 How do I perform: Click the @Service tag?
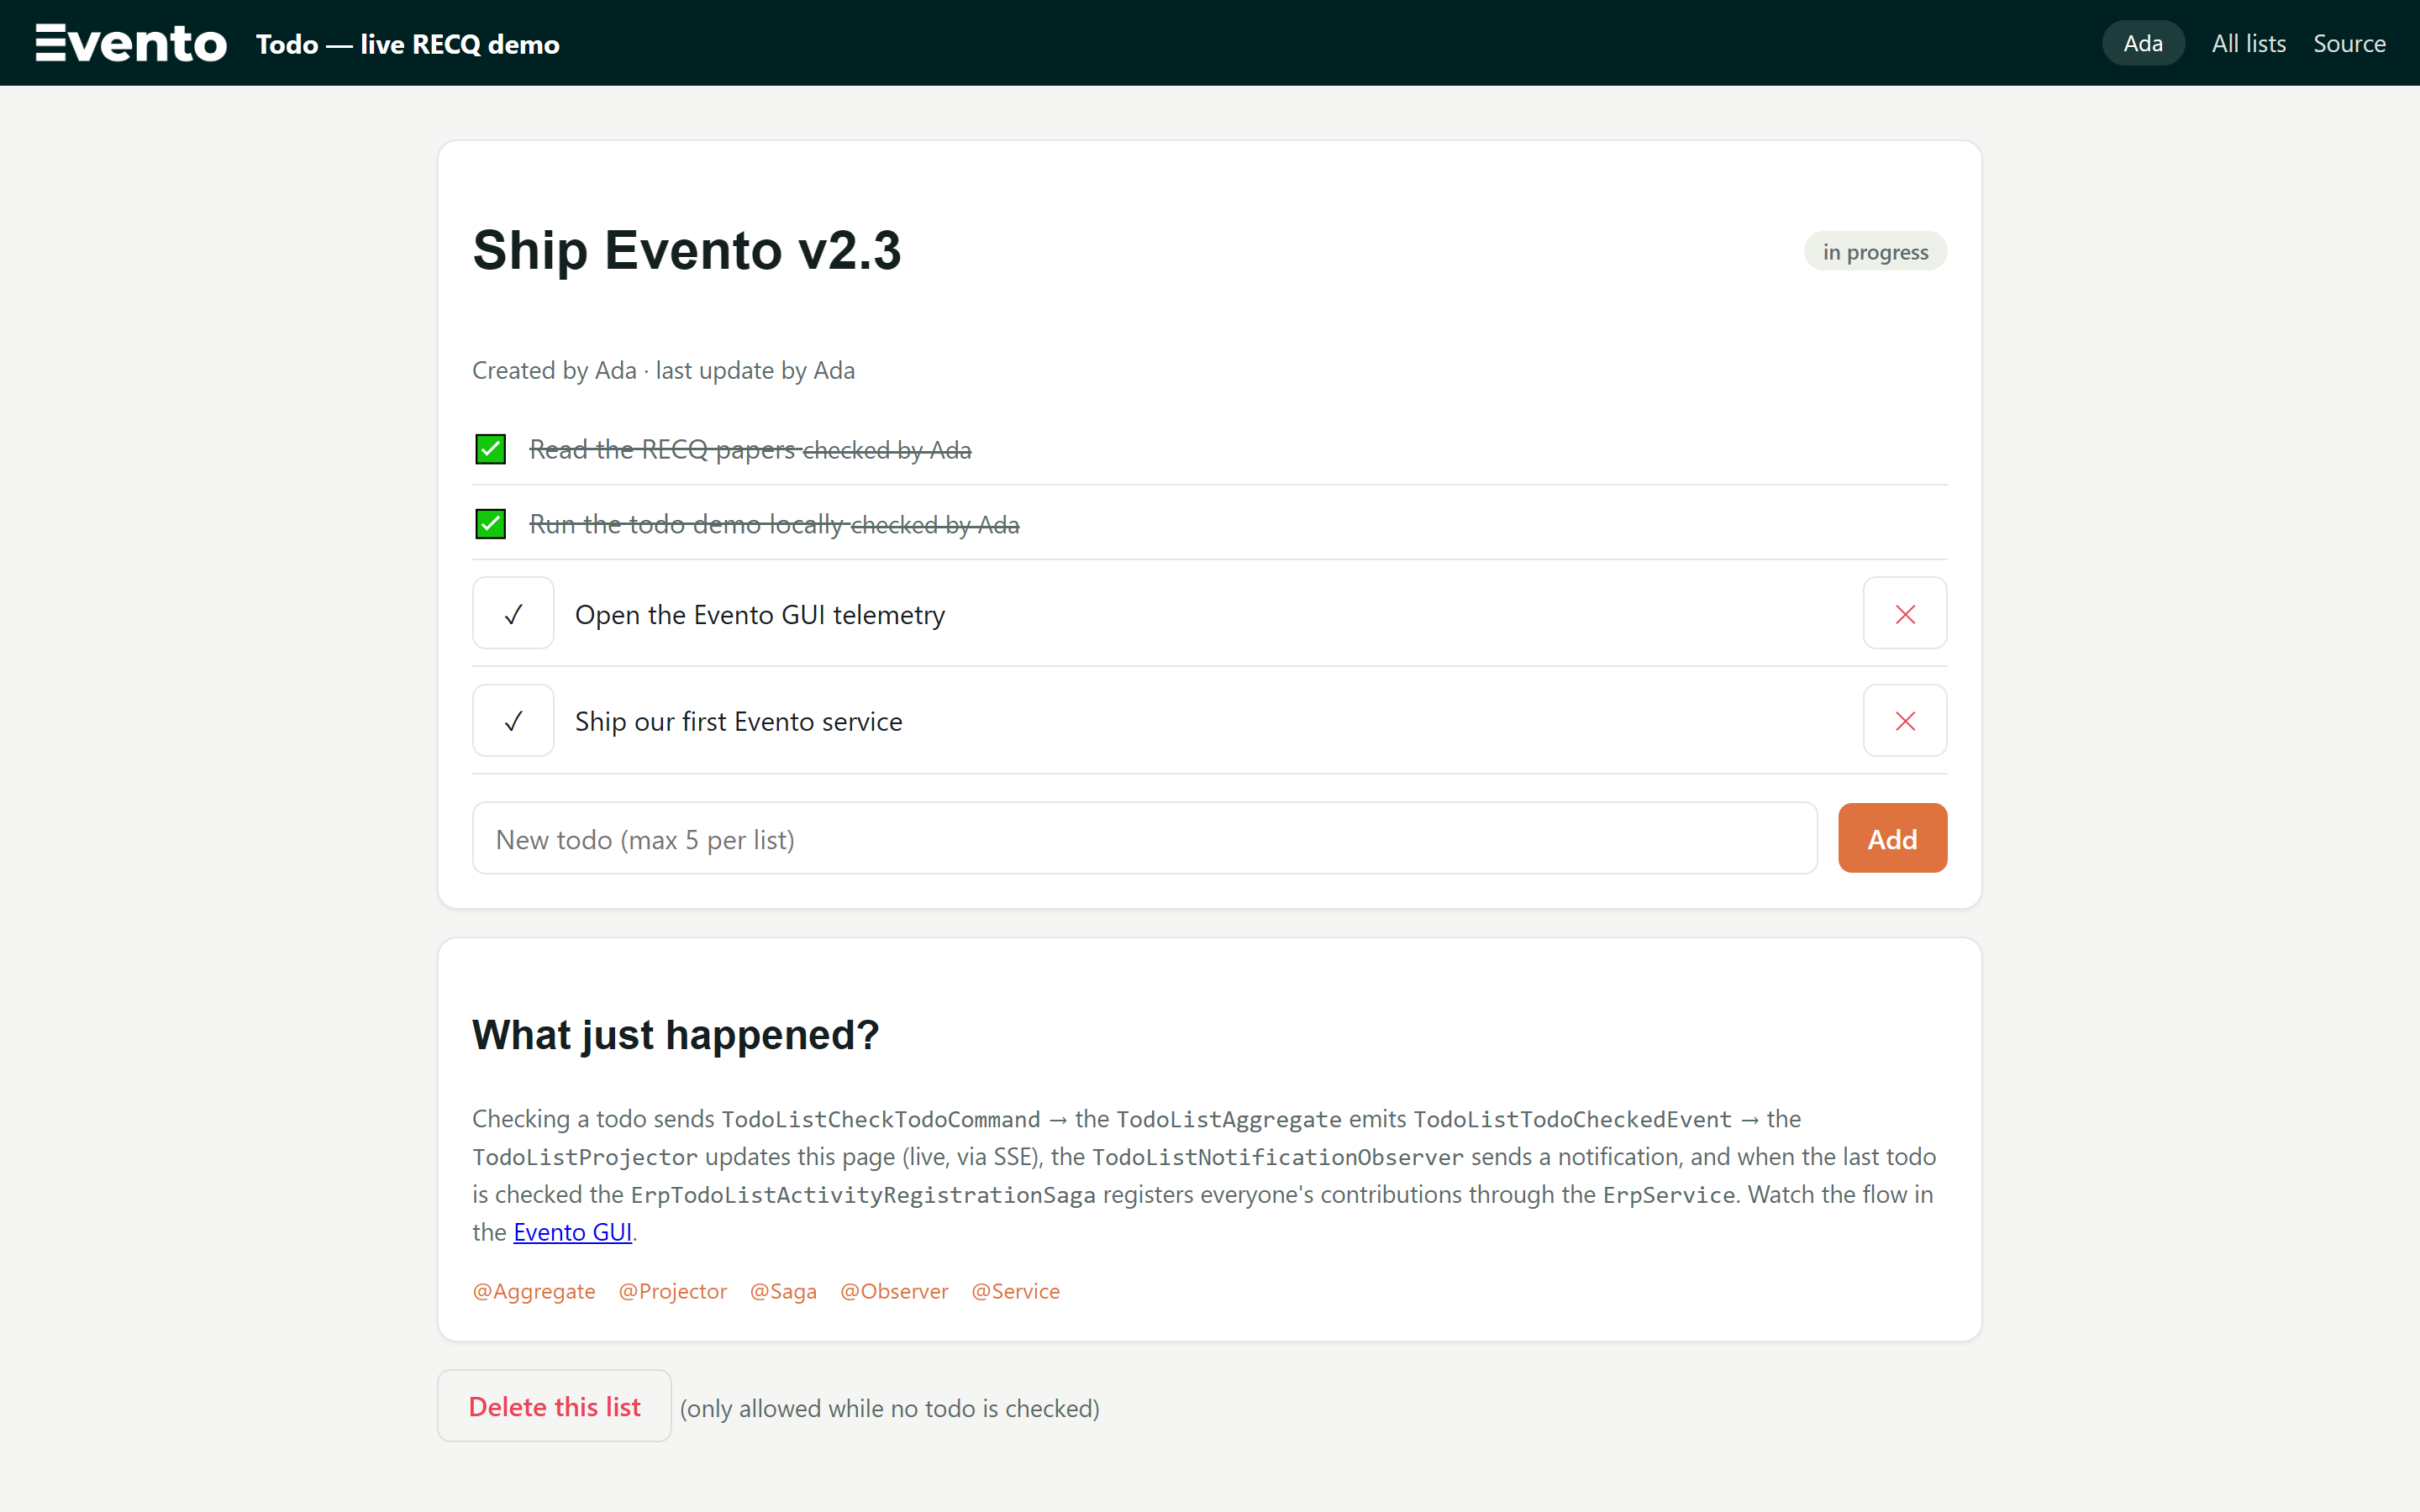point(1015,1291)
